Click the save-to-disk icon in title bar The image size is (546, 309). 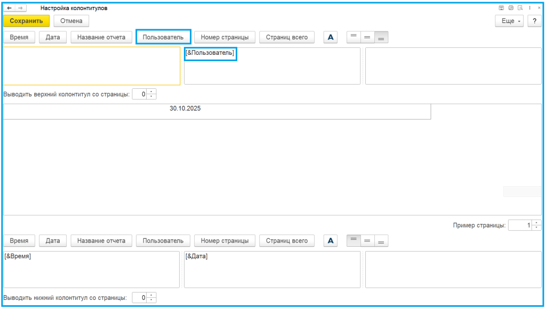[x=501, y=8]
